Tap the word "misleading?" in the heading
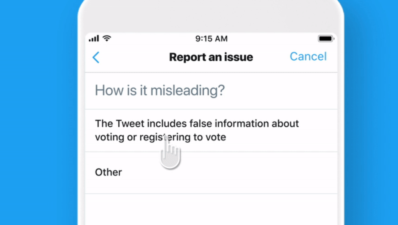This screenshot has height=225, width=398. (x=187, y=90)
